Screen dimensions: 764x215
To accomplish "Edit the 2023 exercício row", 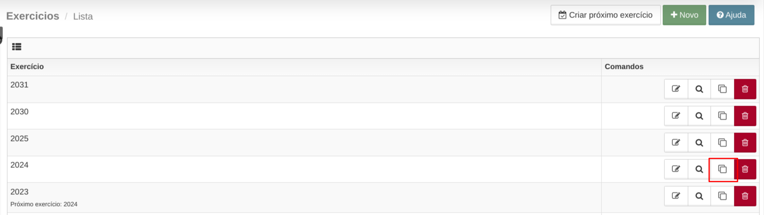I will 676,196.
